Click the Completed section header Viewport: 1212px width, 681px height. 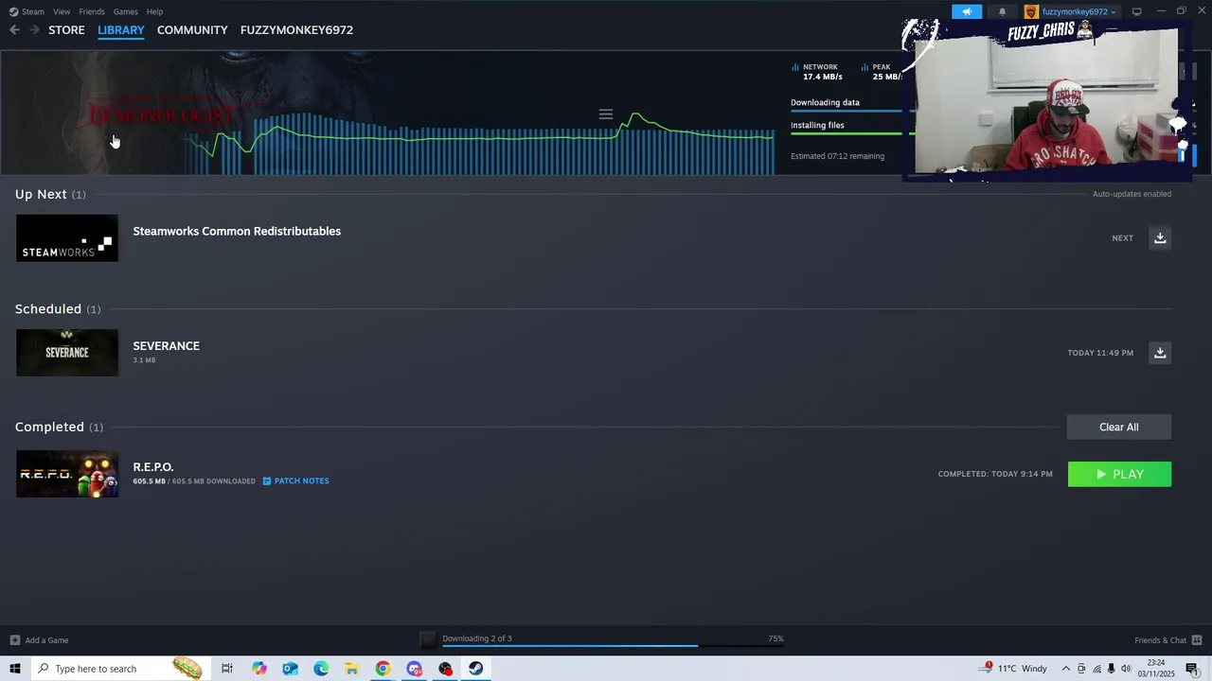click(59, 428)
